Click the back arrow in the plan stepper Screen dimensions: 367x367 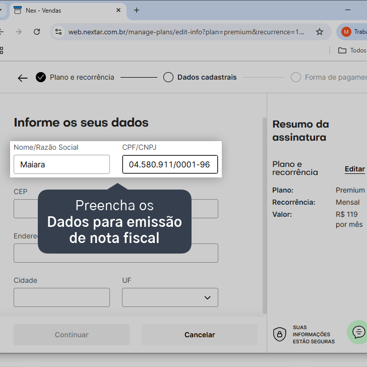pyautogui.click(x=23, y=78)
